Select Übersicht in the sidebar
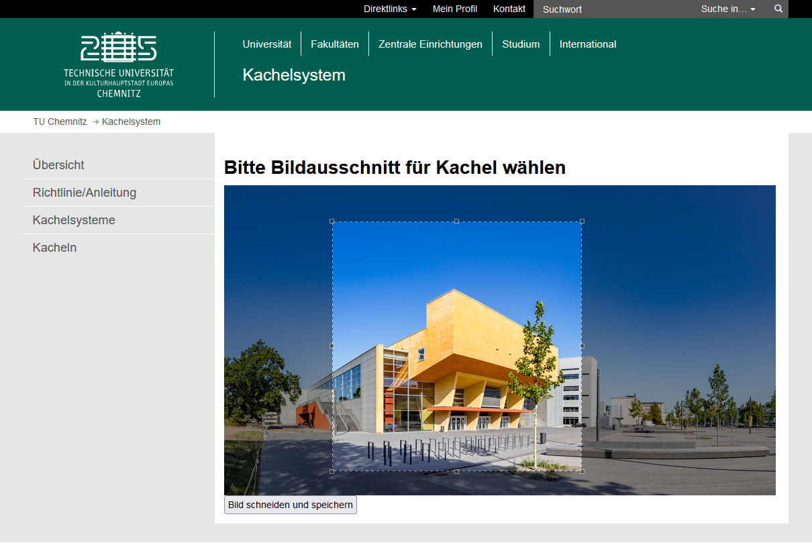This screenshot has width=812, height=543. click(119, 165)
